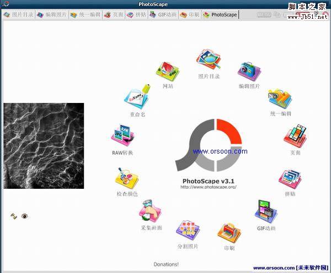The image size is (331, 273).
Task: Click the 照片目录 label under the viewer icon
Action: (209, 77)
